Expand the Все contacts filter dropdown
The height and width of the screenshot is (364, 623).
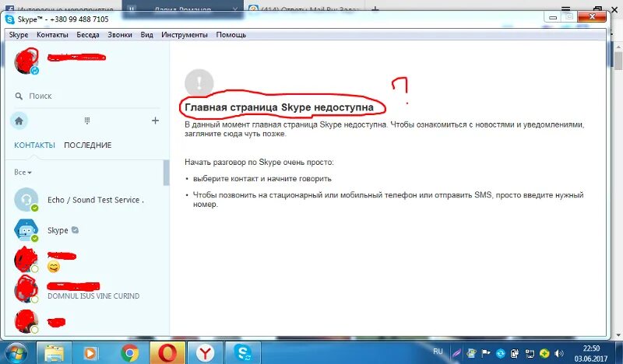click(x=23, y=172)
